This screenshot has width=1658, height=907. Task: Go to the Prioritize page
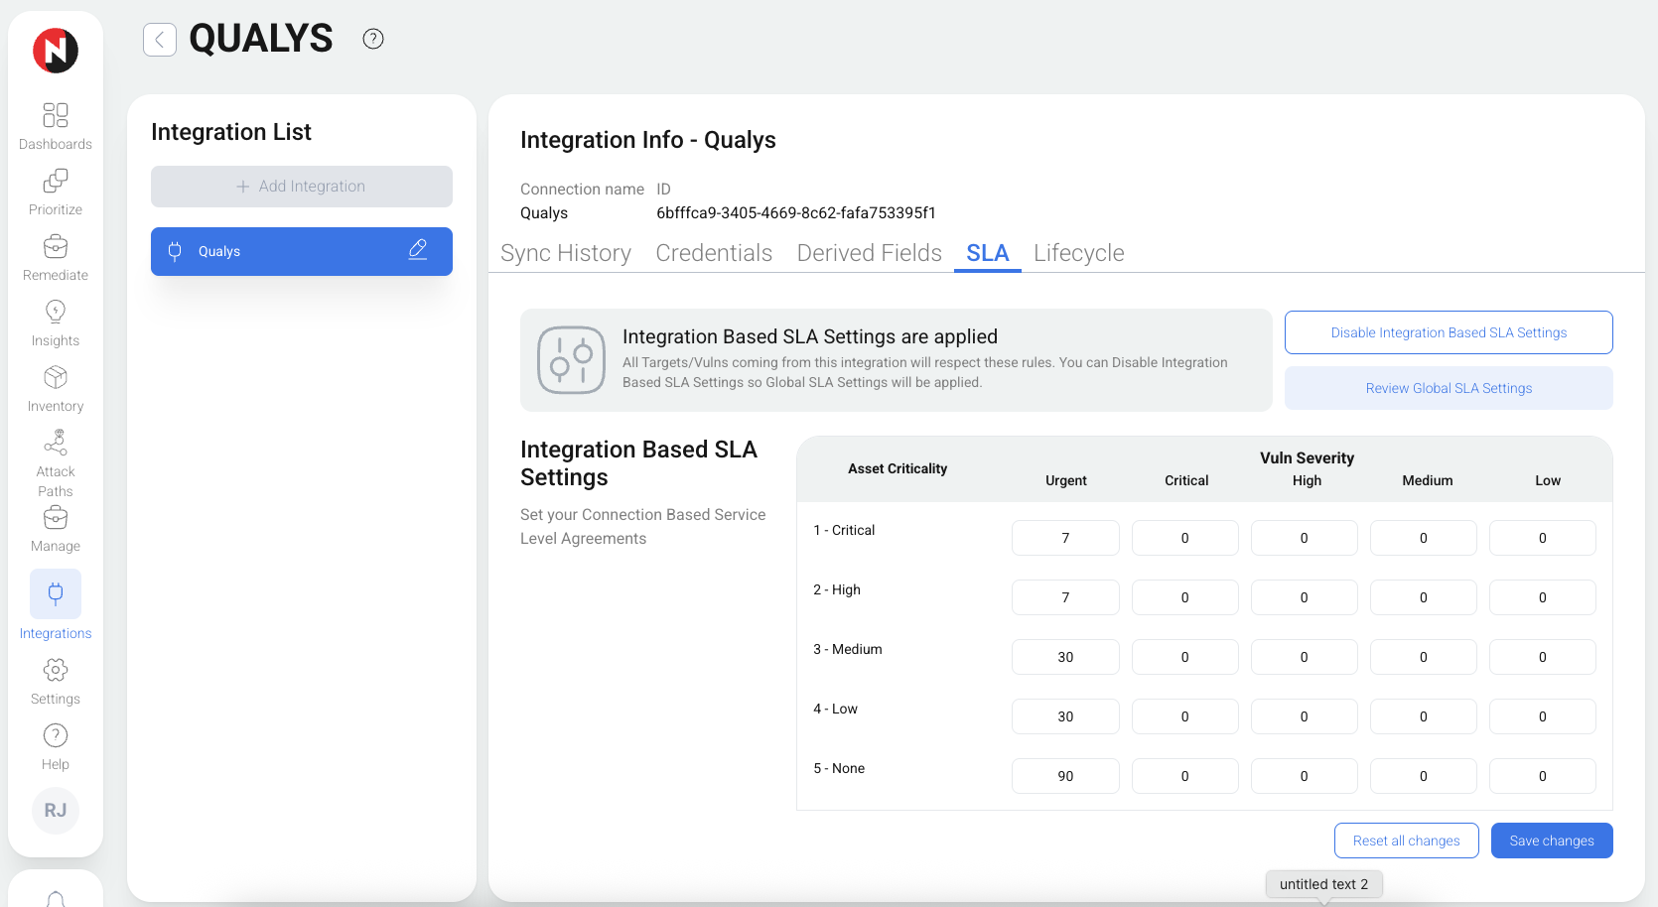[56, 192]
